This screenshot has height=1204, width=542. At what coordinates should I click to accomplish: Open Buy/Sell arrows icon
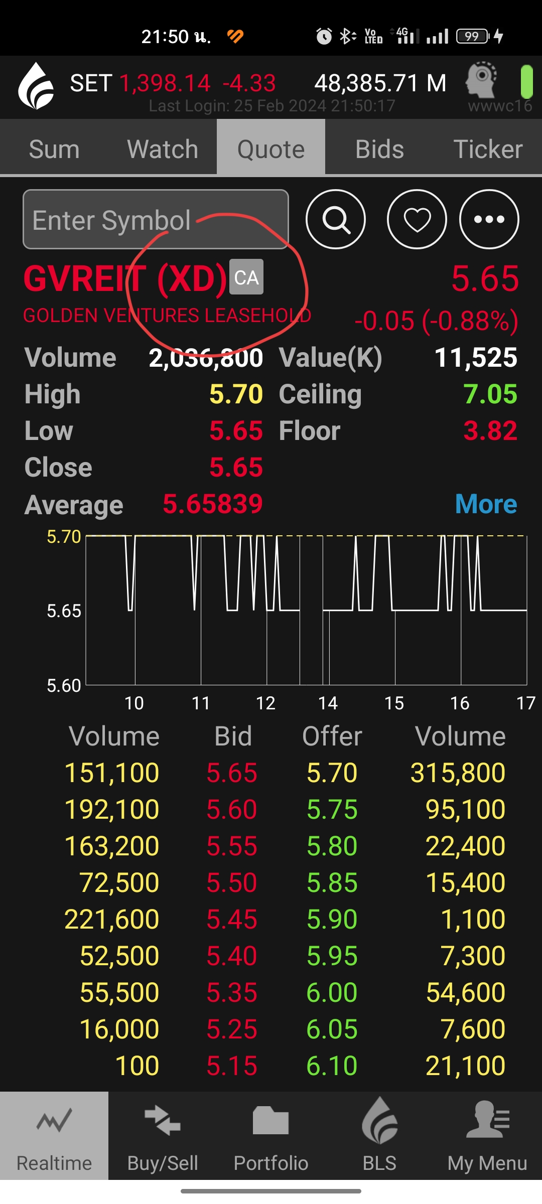(163, 1120)
